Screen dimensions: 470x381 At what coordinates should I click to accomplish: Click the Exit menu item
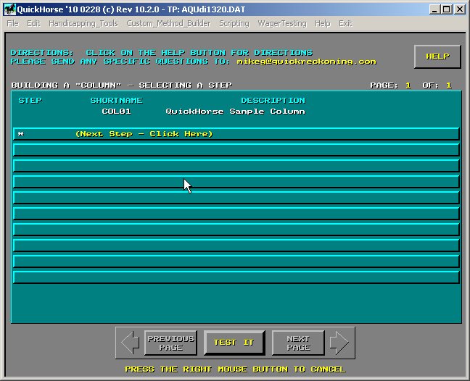click(345, 23)
